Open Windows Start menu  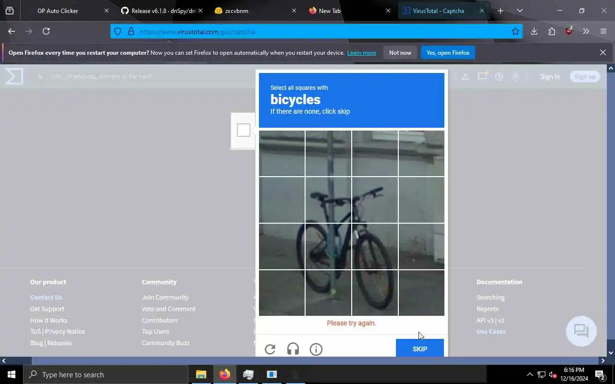12,374
